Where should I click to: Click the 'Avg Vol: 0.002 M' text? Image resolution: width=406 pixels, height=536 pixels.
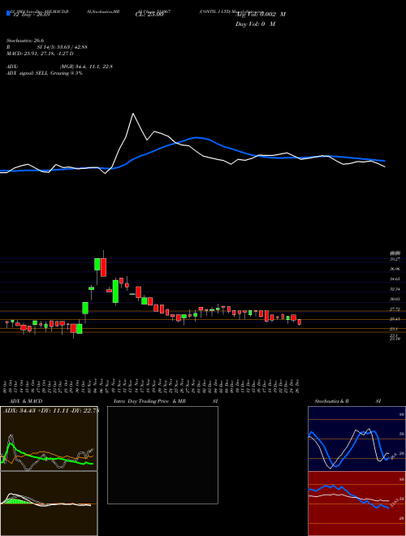coord(261,15)
